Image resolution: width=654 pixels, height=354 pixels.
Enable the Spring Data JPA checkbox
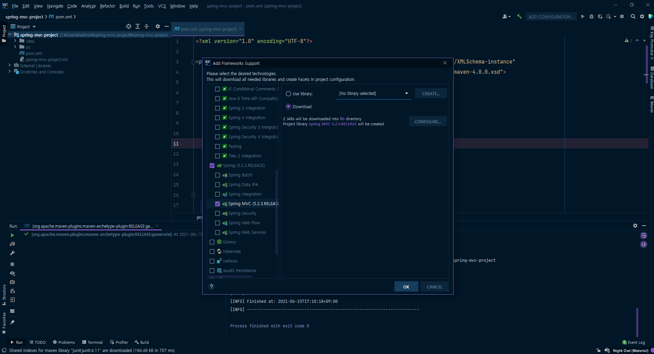pos(218,185)
